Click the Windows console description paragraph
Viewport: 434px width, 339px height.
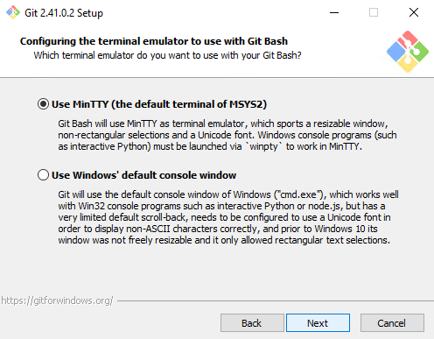coord(228,217)
